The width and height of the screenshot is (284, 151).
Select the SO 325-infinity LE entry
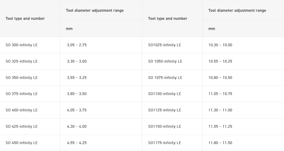click(x=22, y=61)
